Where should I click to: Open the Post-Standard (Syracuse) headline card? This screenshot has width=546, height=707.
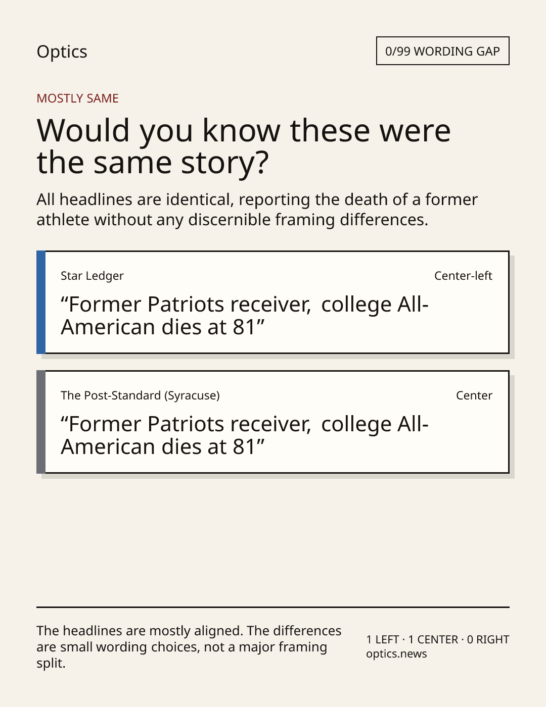pyautogui.click(x=272, y=422)
